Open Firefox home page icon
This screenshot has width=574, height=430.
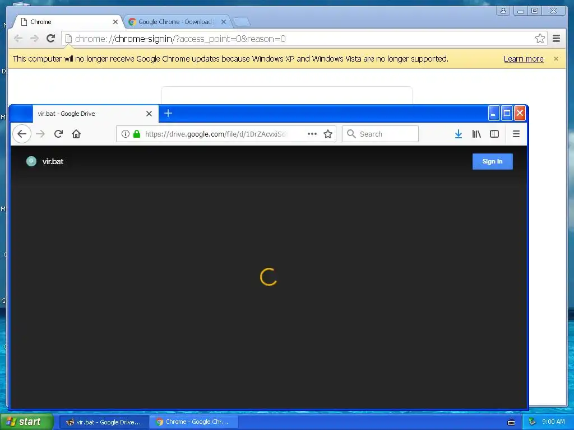[x=76, y=134]
